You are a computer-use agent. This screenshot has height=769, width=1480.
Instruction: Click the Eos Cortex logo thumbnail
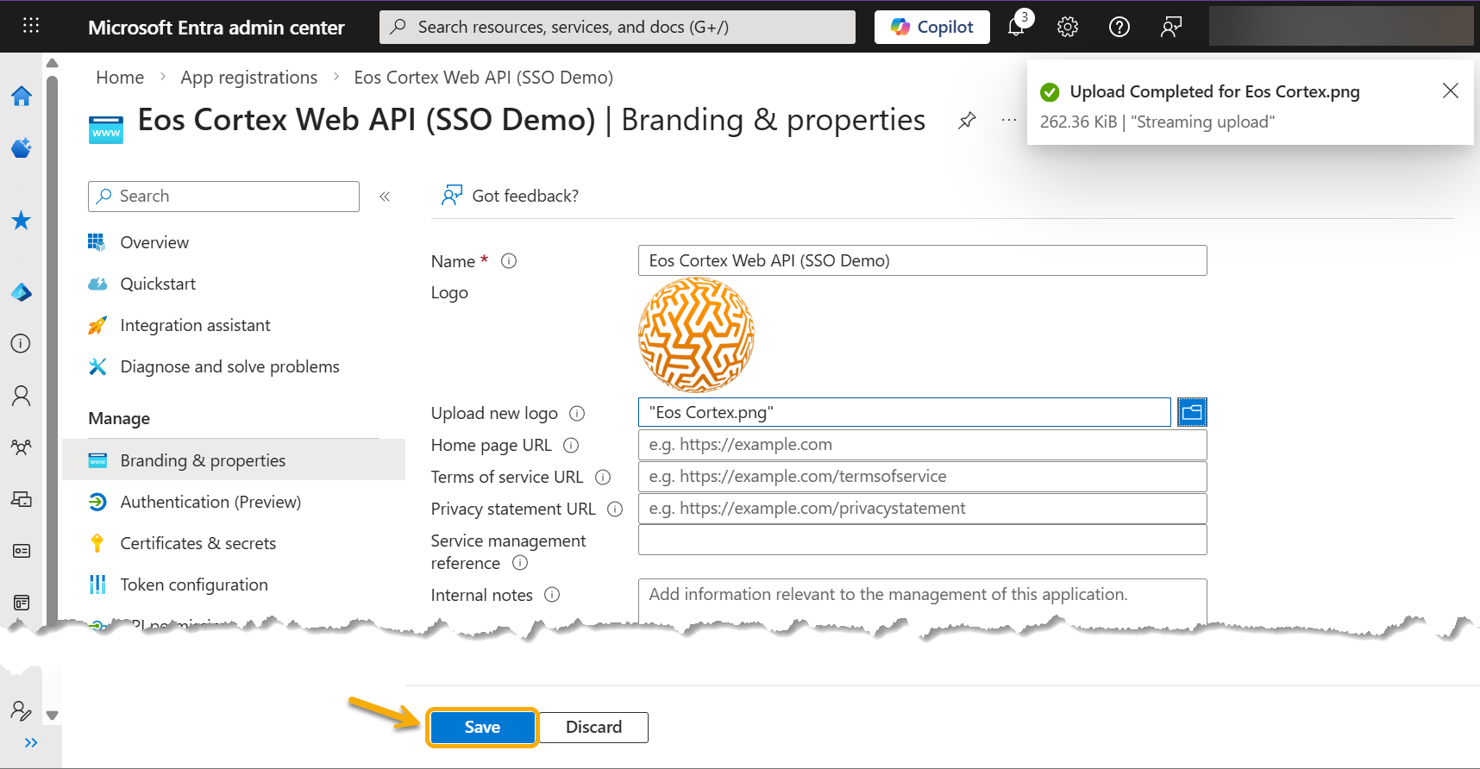(x=696, y=335)
